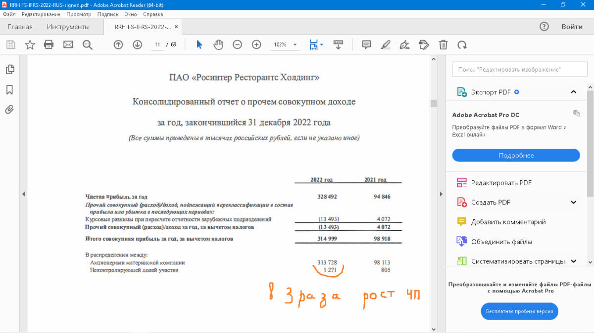The width and height of the screenshot is (594, 333).
Task: Collapse the Экспорт PDF section
Action: coord(574,92)
